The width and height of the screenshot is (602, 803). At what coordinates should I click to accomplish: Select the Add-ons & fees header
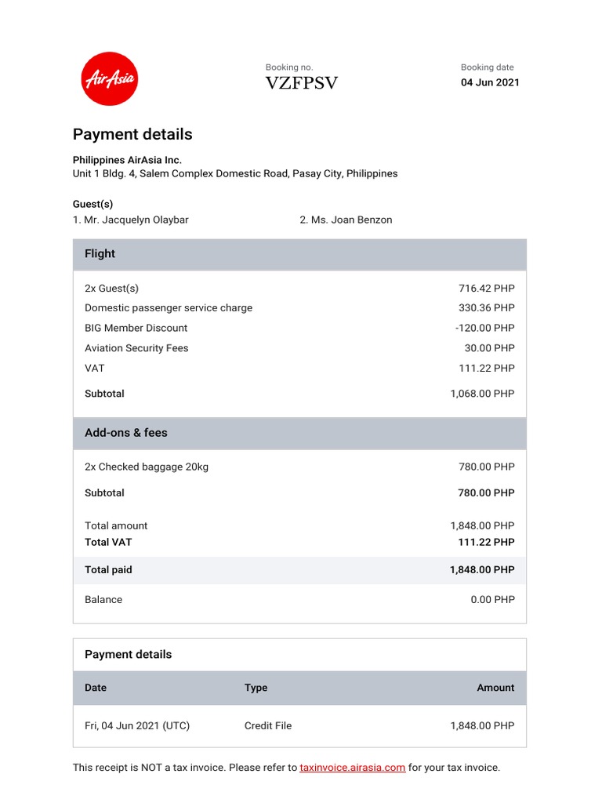[x=126, y=433]
